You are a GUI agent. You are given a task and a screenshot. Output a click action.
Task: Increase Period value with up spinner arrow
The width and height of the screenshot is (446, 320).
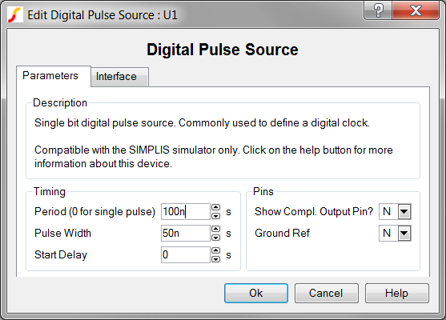[216, 207]
